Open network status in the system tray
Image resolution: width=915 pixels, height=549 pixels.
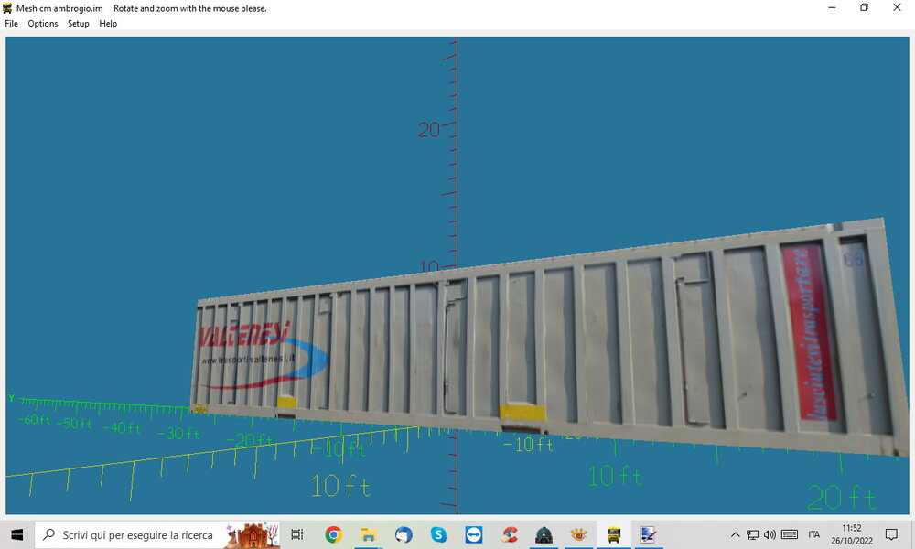click(753, 534)
